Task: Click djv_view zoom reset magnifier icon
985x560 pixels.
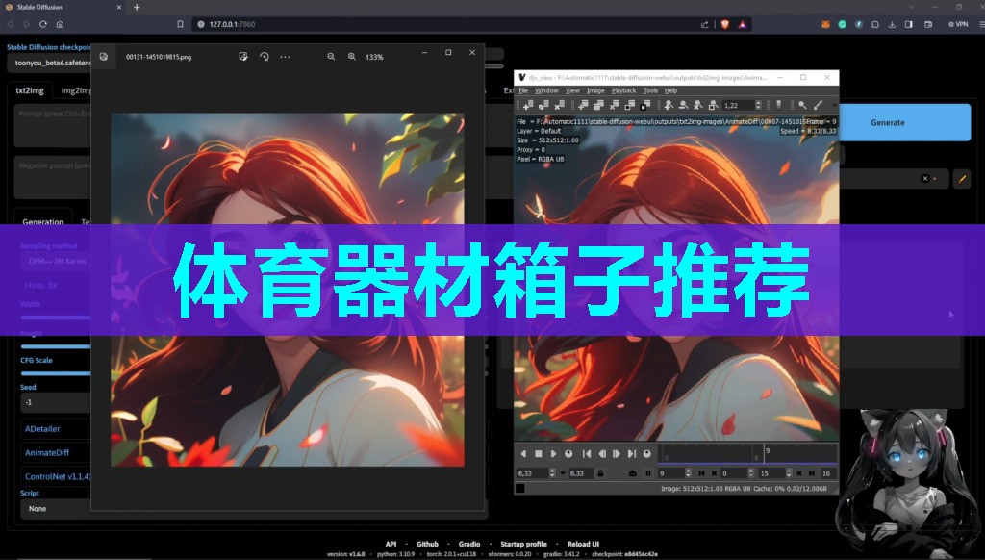Action: (x=697, y=105)
